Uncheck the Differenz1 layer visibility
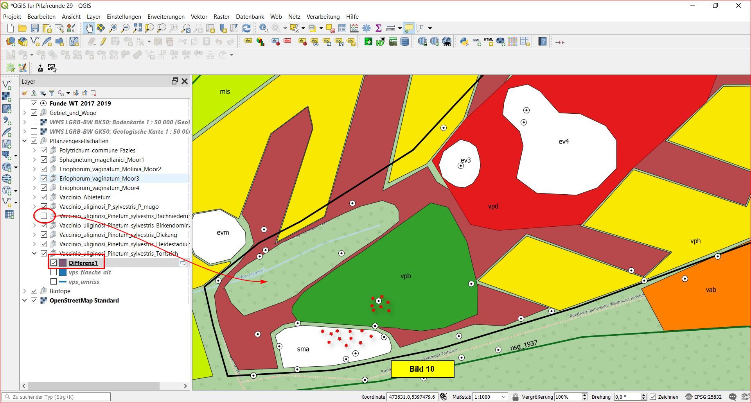This screenshot has height=403, width=751. (54, 263)
